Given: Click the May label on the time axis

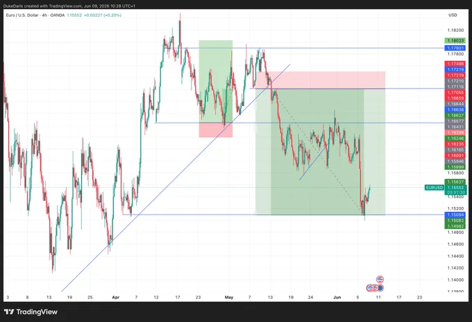Looking at the screenshot, I should point(229,297).
